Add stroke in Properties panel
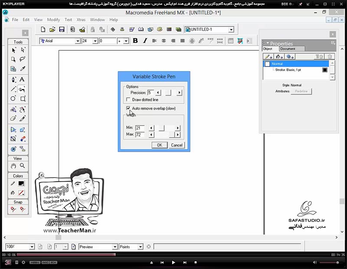 [268, 57]
